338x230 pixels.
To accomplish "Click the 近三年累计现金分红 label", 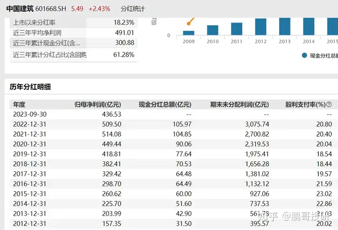I will coord(46,43).
